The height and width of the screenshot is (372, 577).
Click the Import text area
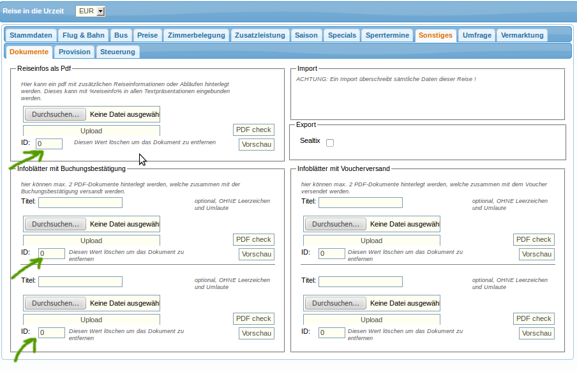tap(428, 96)
